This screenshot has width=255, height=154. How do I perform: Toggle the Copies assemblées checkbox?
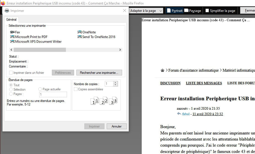click(x=76, y=89)
